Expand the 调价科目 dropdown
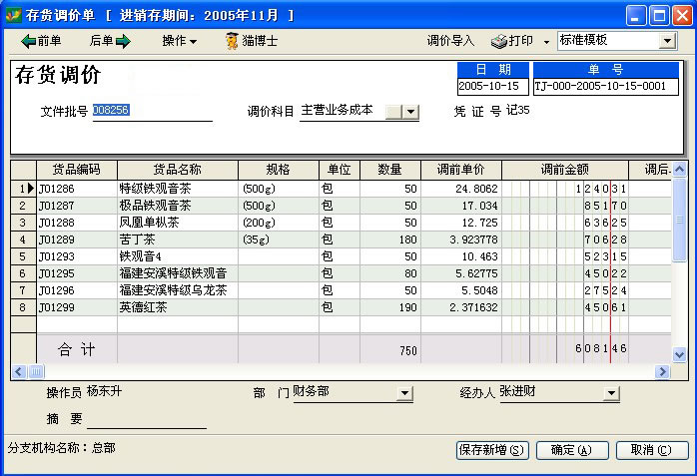The height and width of the screenshot is (476, 697). (x=410, y=112)
